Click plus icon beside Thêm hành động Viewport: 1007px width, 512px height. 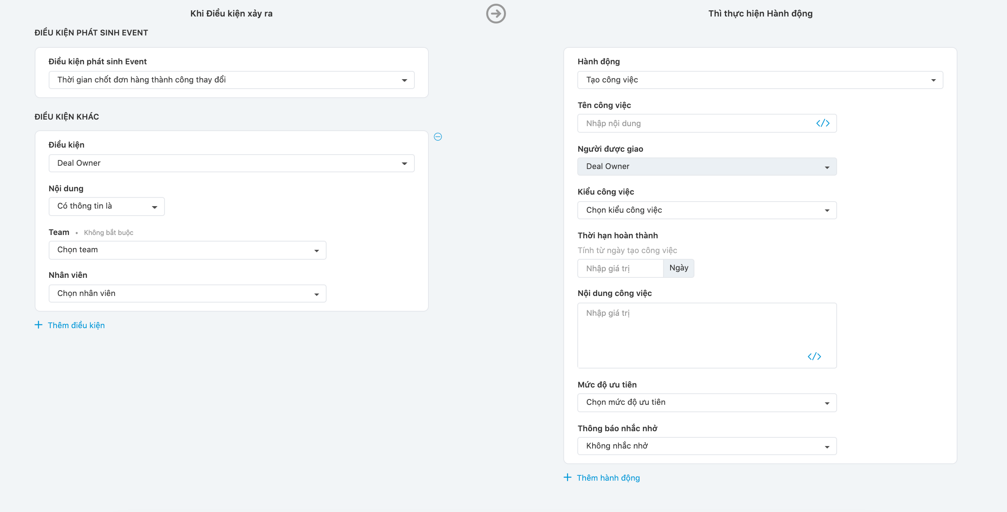click(x=567, y=477)
